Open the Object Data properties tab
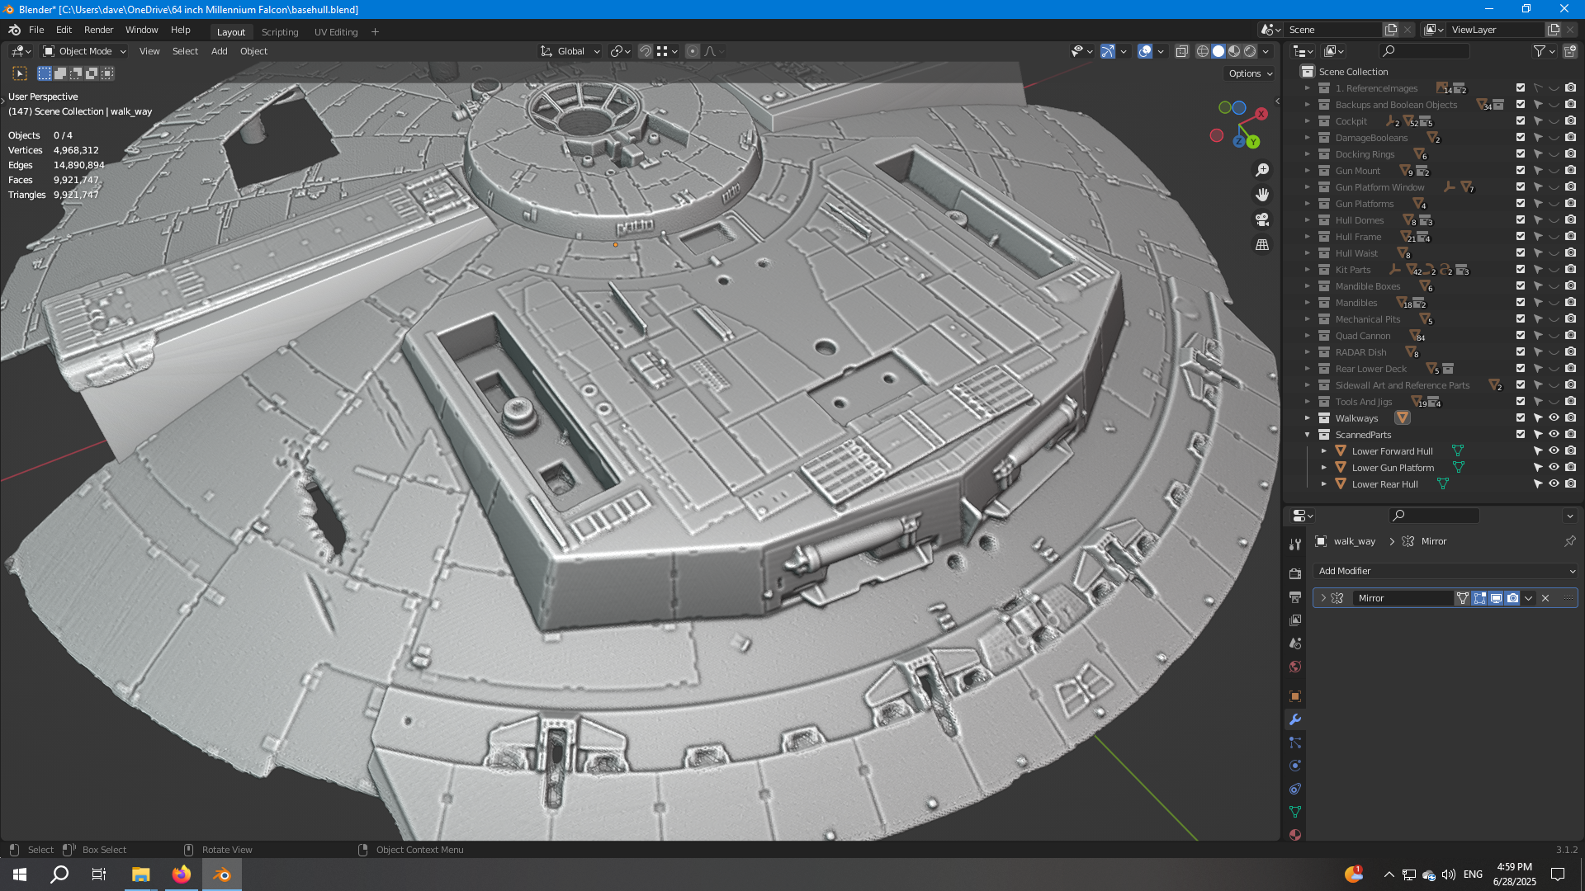Image resolution: width=1585 pixels, height=891 pixels. click(x=1295, y=812)
